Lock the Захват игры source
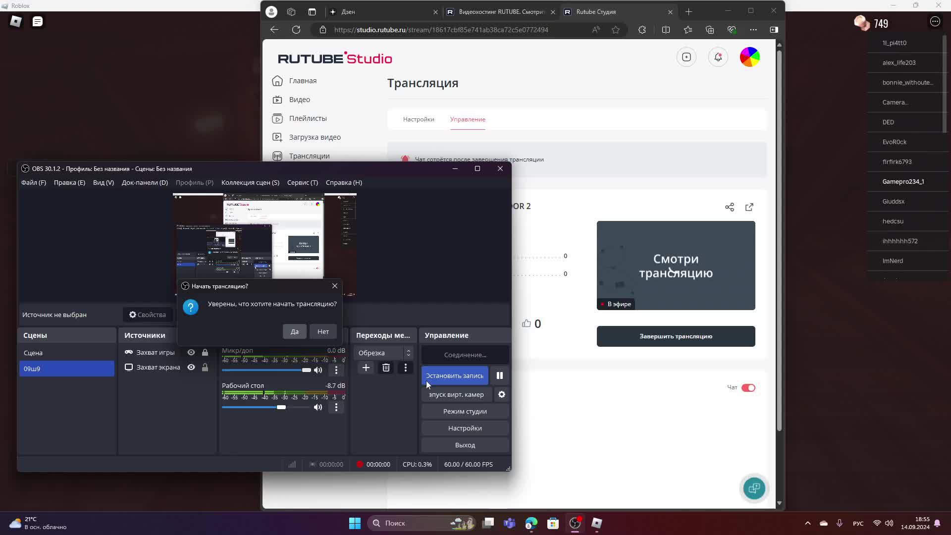951x535 pixels. pos(205,352)
